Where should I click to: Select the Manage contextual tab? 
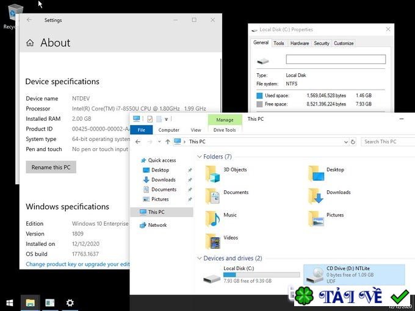click(x=225, y=120)
